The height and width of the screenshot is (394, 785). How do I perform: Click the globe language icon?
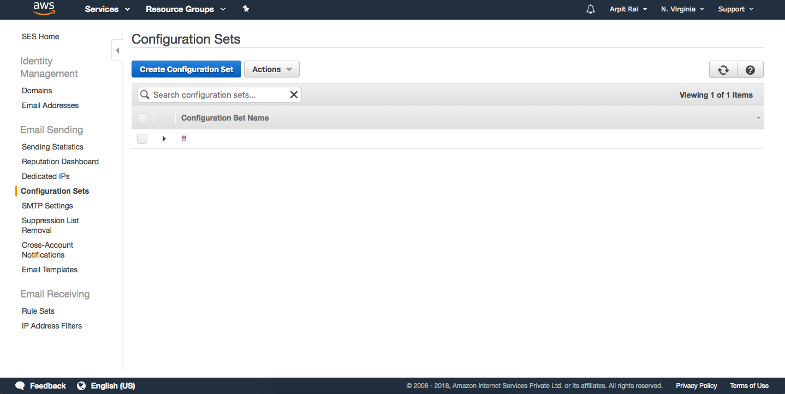[x=81, y=386]
